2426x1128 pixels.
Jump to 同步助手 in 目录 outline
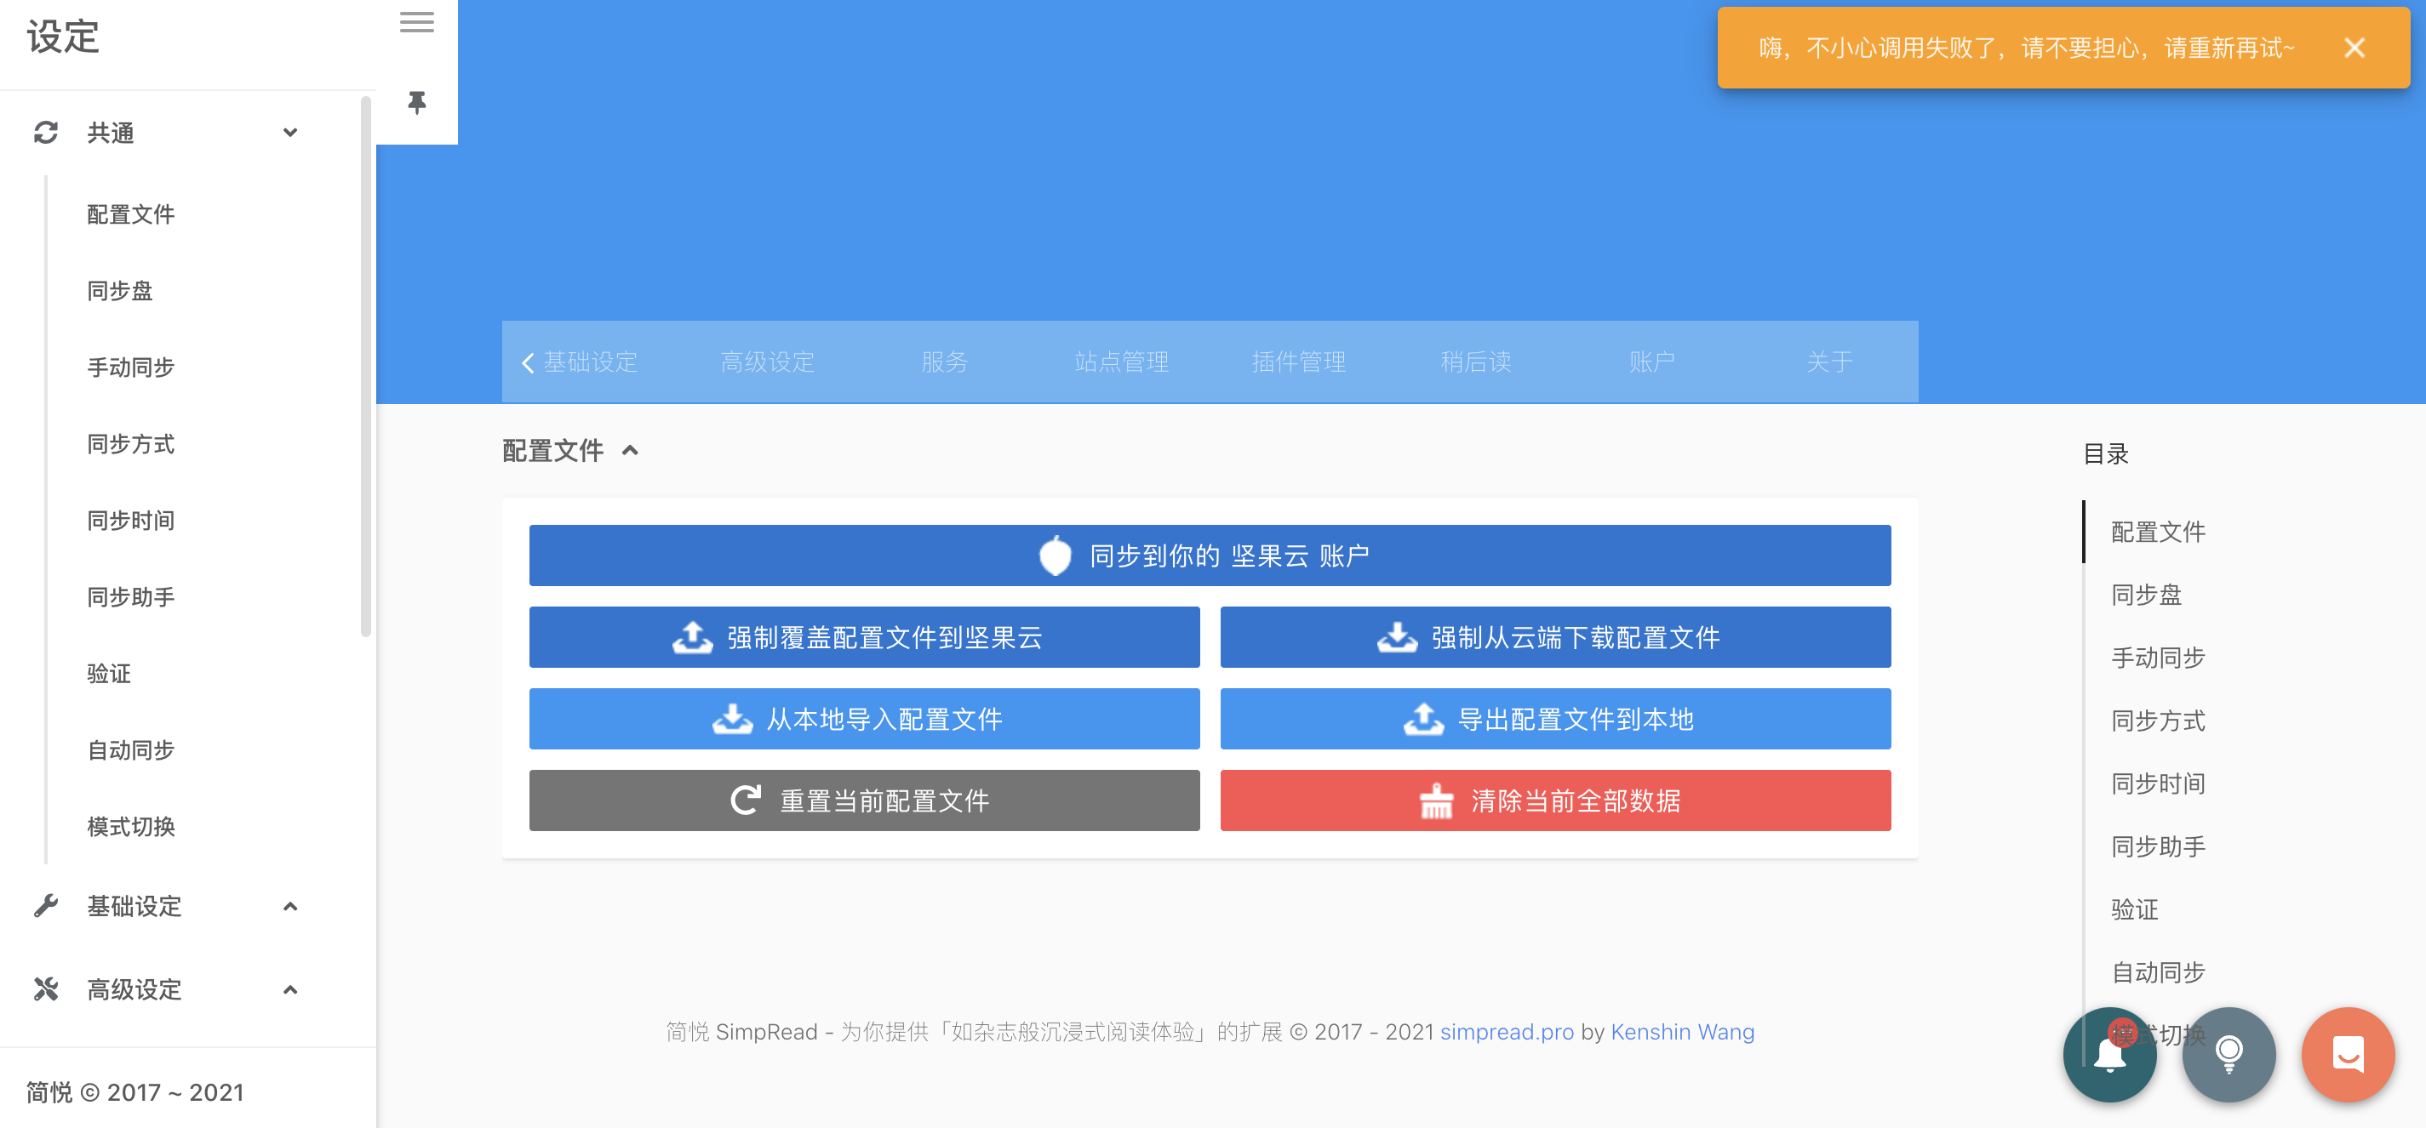click(2158, 847)
